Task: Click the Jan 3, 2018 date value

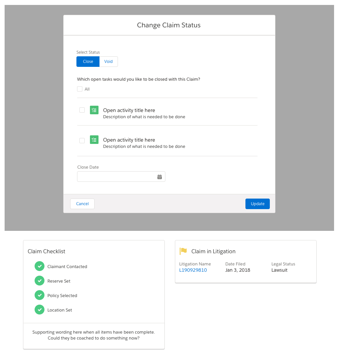Action: pyautogui.click(x=238, y=270)
